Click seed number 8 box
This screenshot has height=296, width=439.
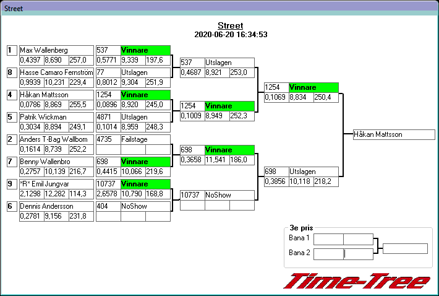[11, 72]
